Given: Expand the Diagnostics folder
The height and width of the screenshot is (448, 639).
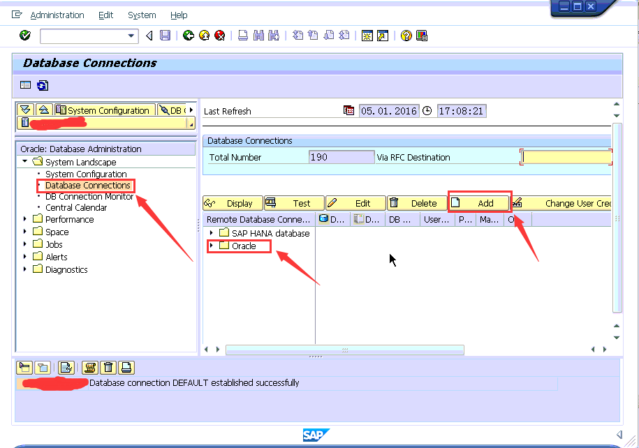Looking at the screenshot, I should point(25,269).
